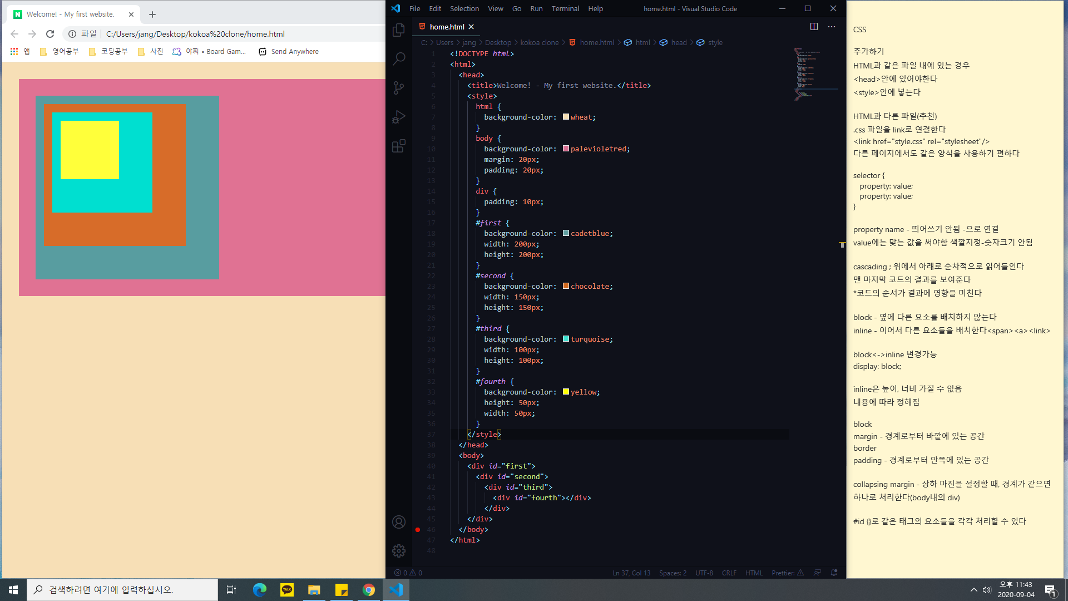Open the Selection menu
The image size is (1068, 601).
click(x=464, y=8)
